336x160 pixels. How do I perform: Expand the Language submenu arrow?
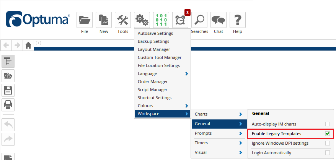pos(187,73)
